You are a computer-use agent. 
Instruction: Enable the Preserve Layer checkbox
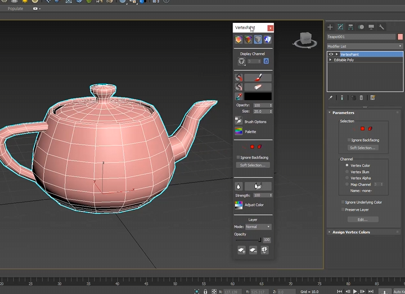tap(343, 209)
